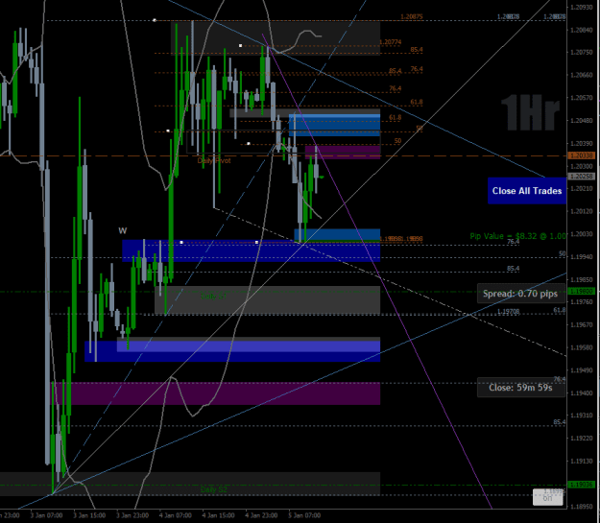This screenshot has height=523, width=600.
Task: Click 1.19400 on the price axis
Action: tap(582, 392)
